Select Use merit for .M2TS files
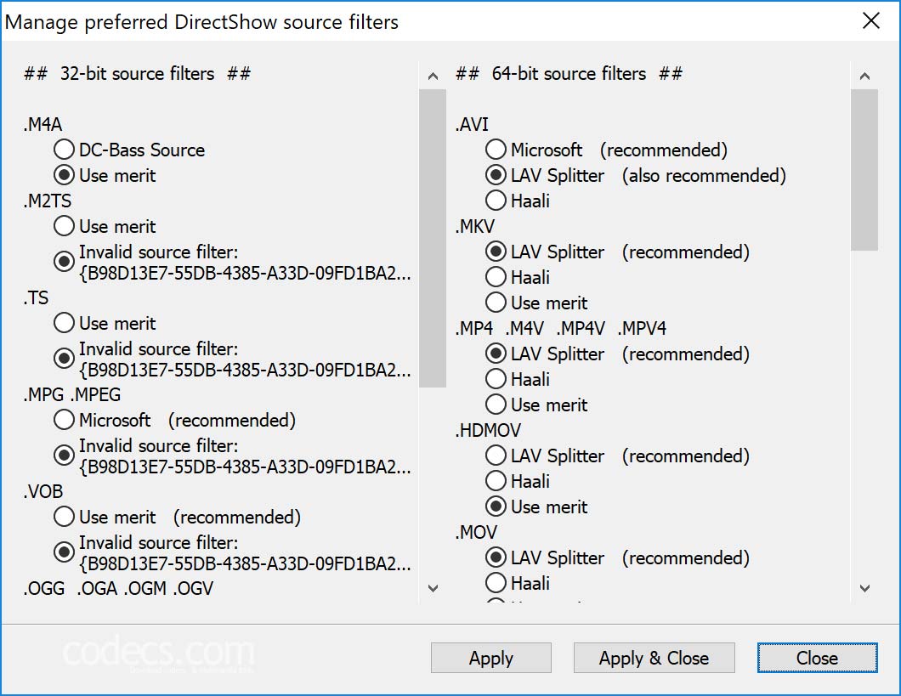 pyautogui.click(x=64, y=226)
